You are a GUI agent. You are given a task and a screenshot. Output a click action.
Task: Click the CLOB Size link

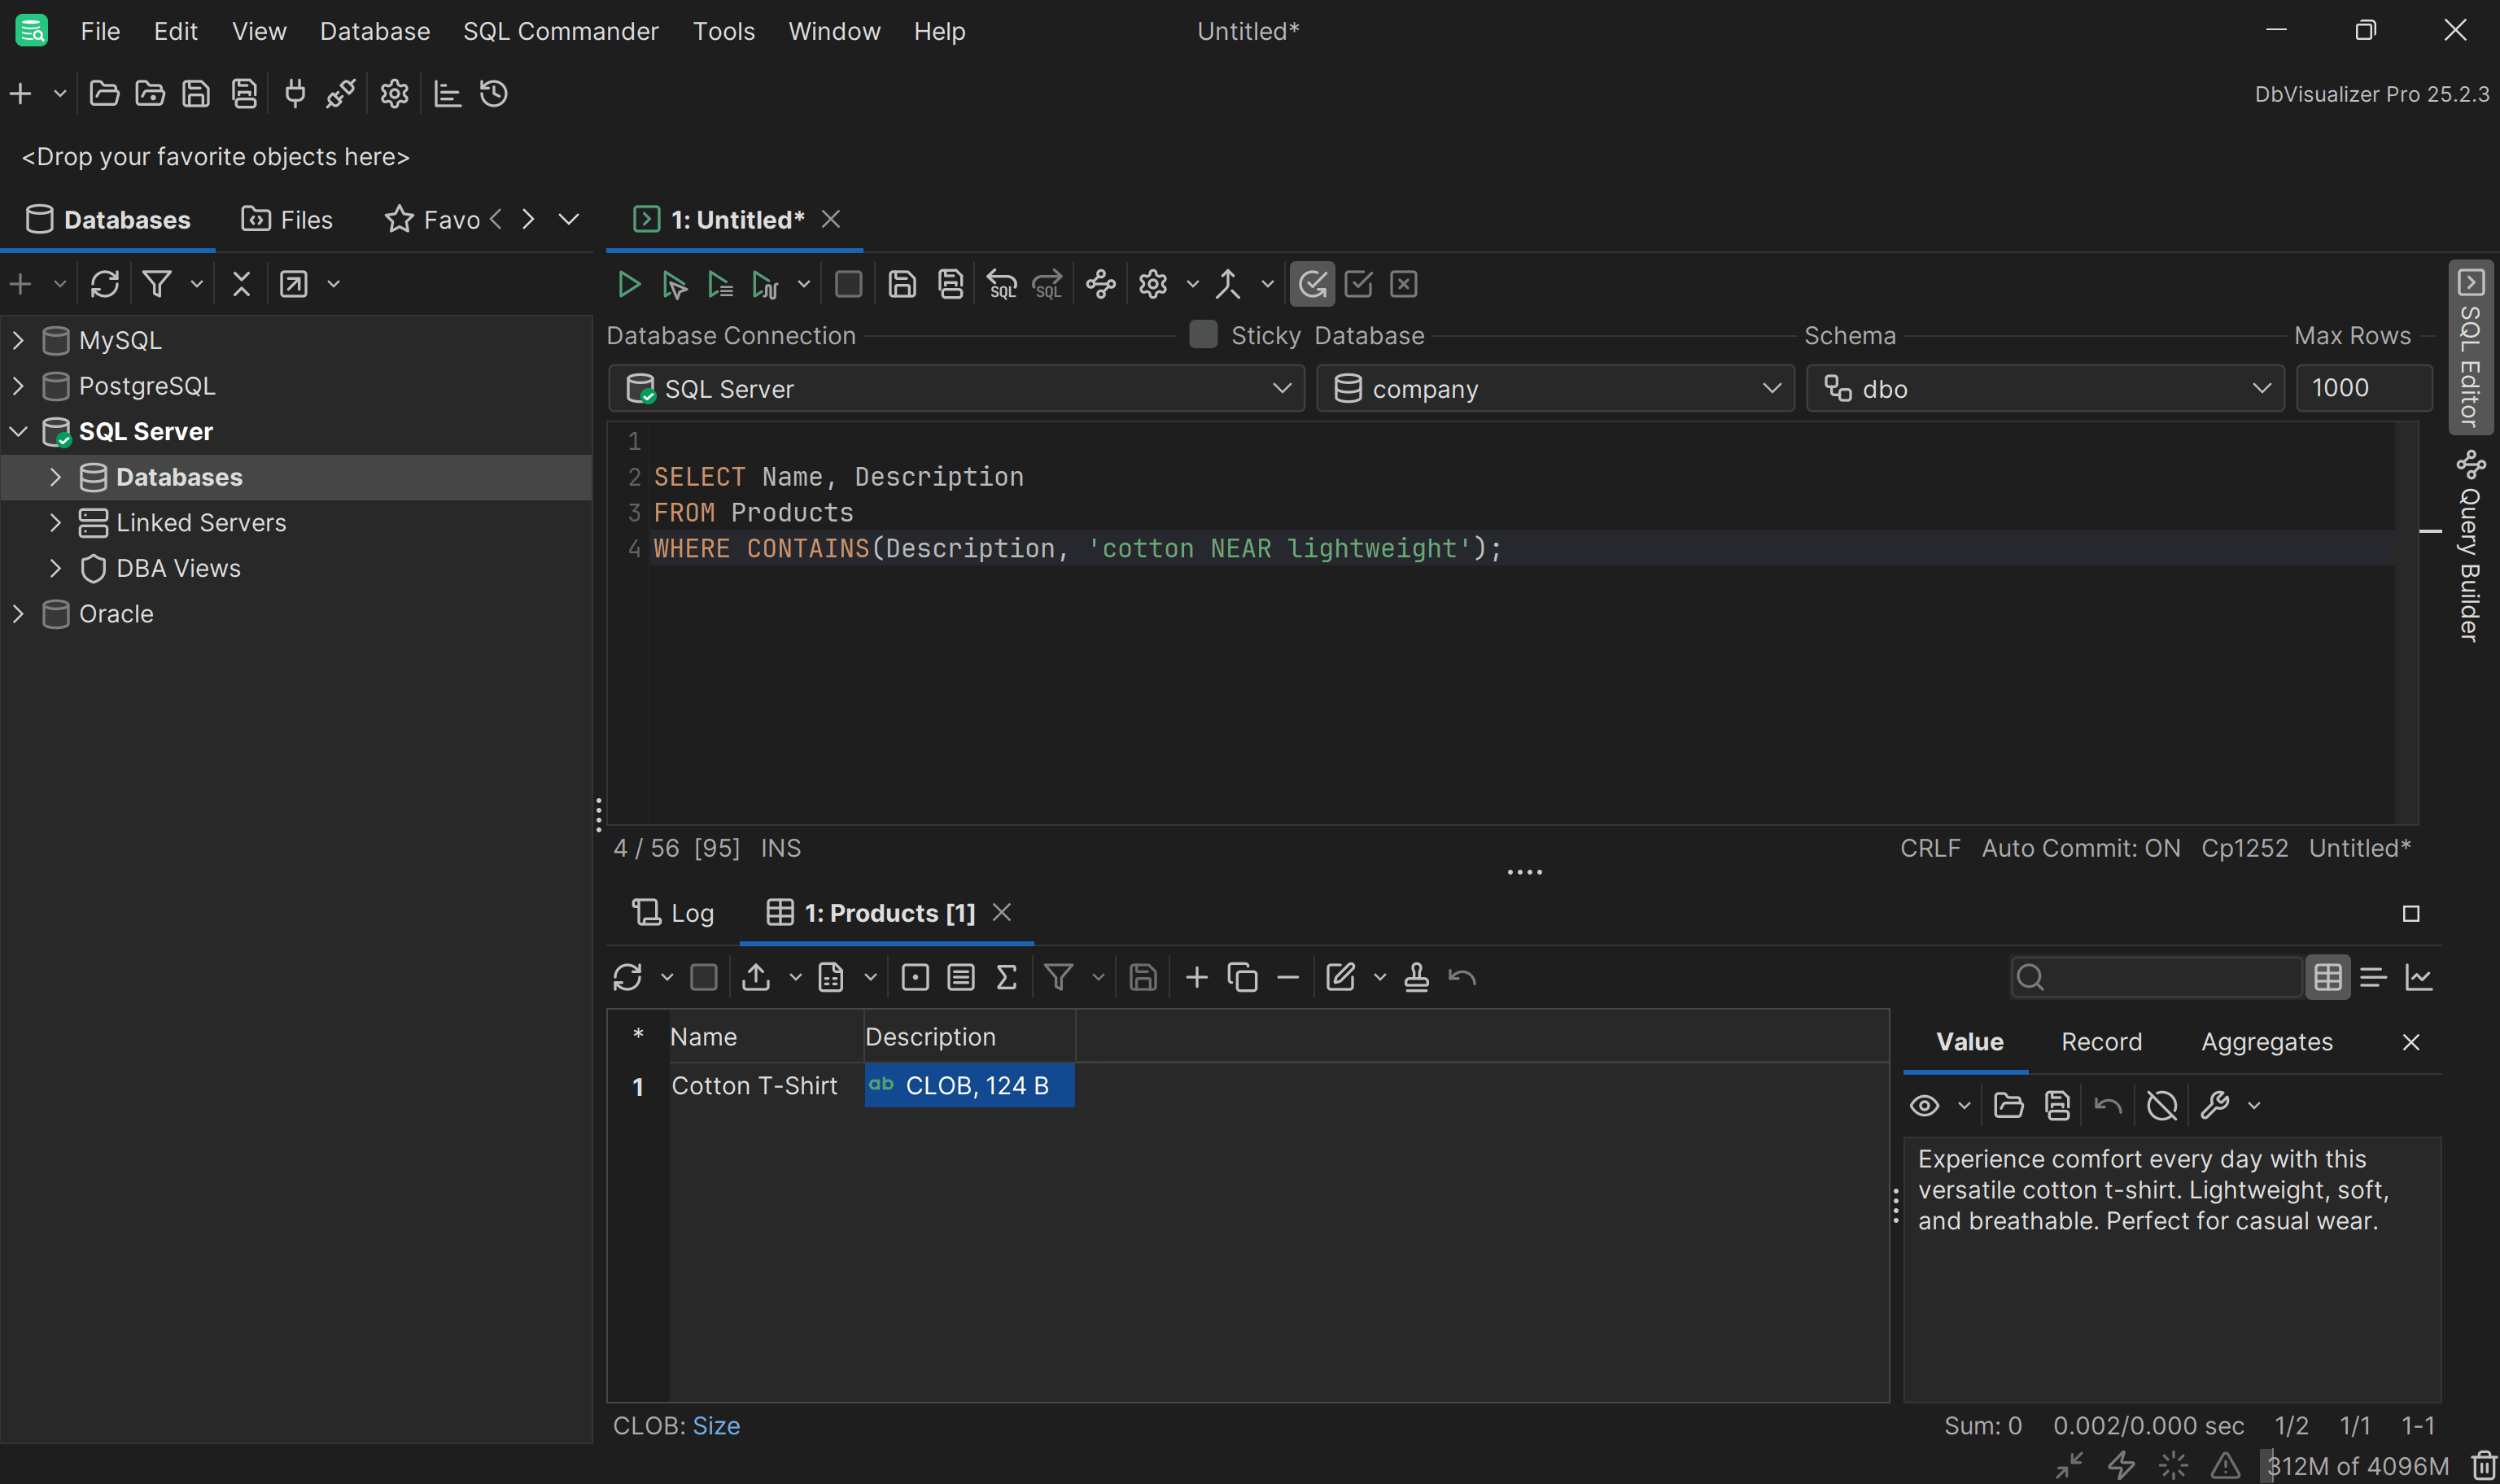coord(716,1426)
